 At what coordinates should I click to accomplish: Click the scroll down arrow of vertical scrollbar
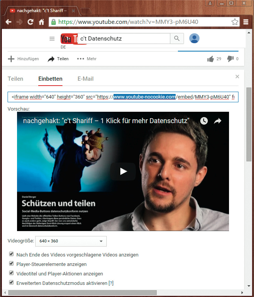tap(249, 286)
